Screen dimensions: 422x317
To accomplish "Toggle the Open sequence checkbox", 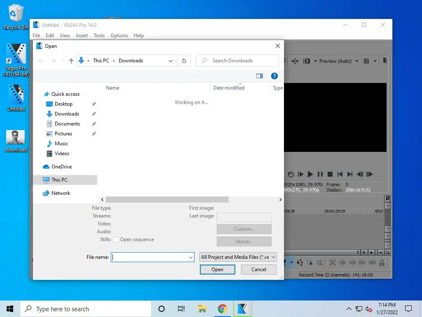I will pos(116,240).
